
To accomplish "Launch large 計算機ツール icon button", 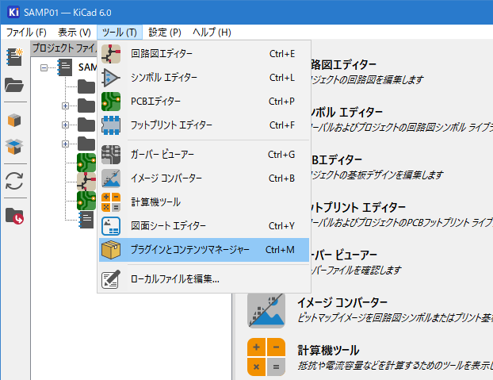I will pyautogui.click(x=266, y=357).
